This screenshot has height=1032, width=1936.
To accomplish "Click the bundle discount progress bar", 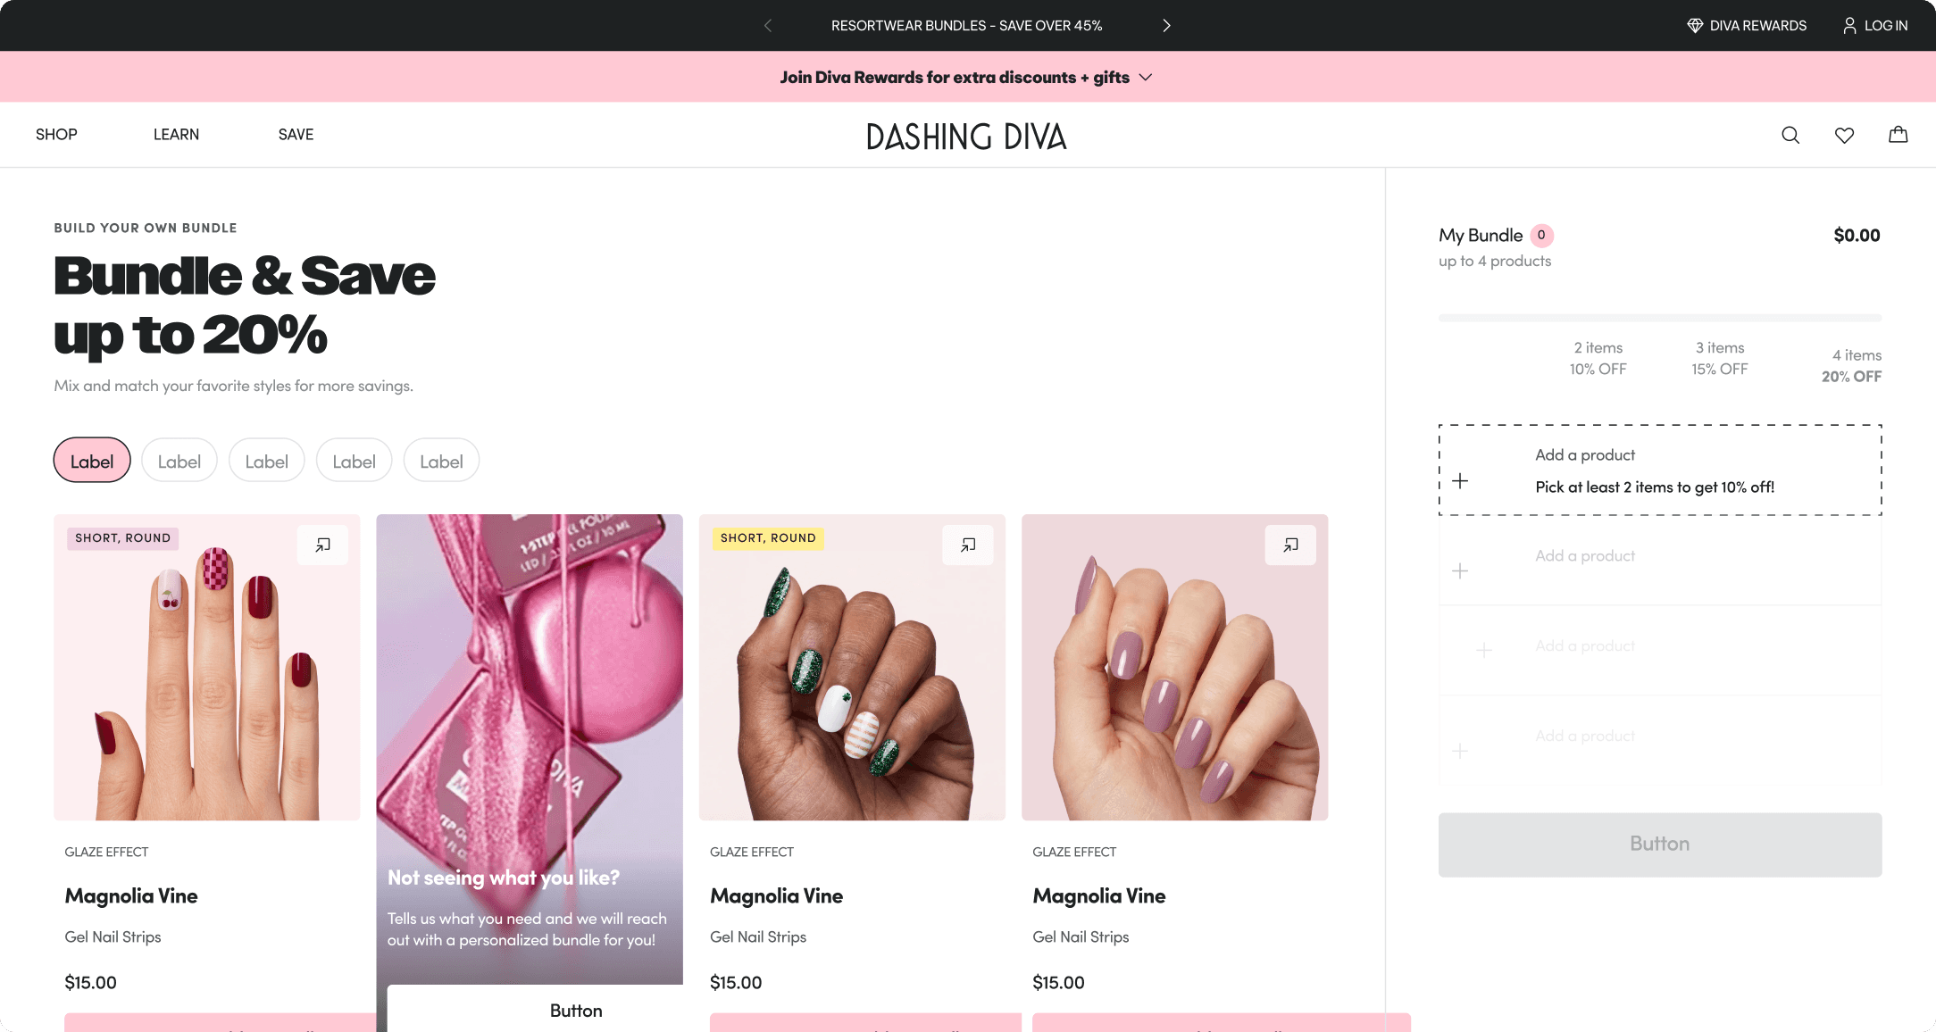I will click(1659, 317).
